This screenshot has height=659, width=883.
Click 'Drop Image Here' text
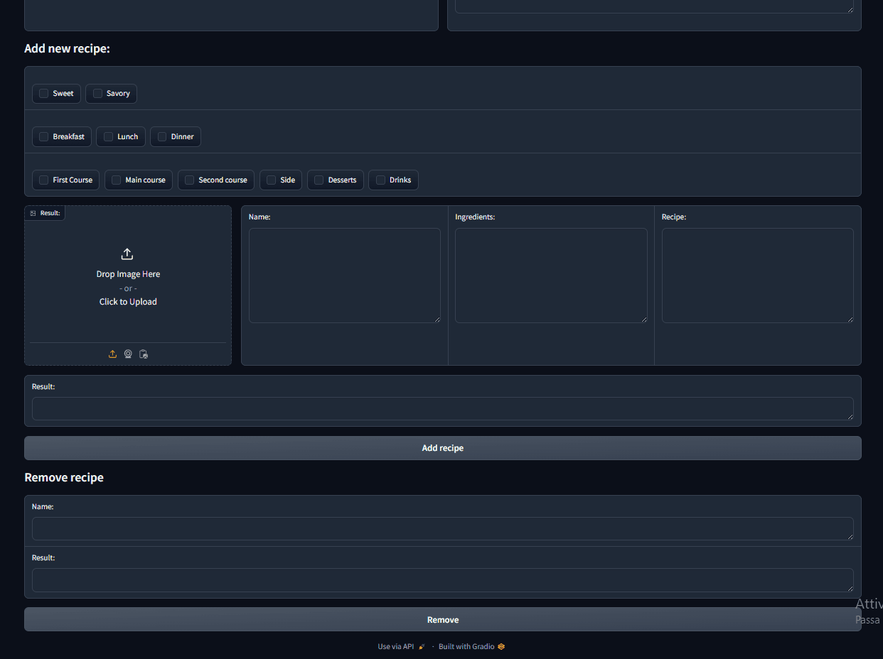coord(128,274)
